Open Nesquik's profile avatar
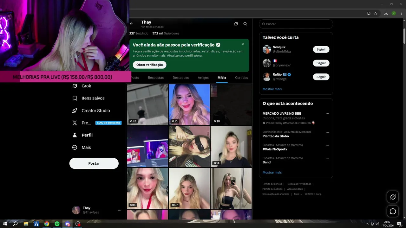This screenshot has width=406, height=228. click(267, 49)
